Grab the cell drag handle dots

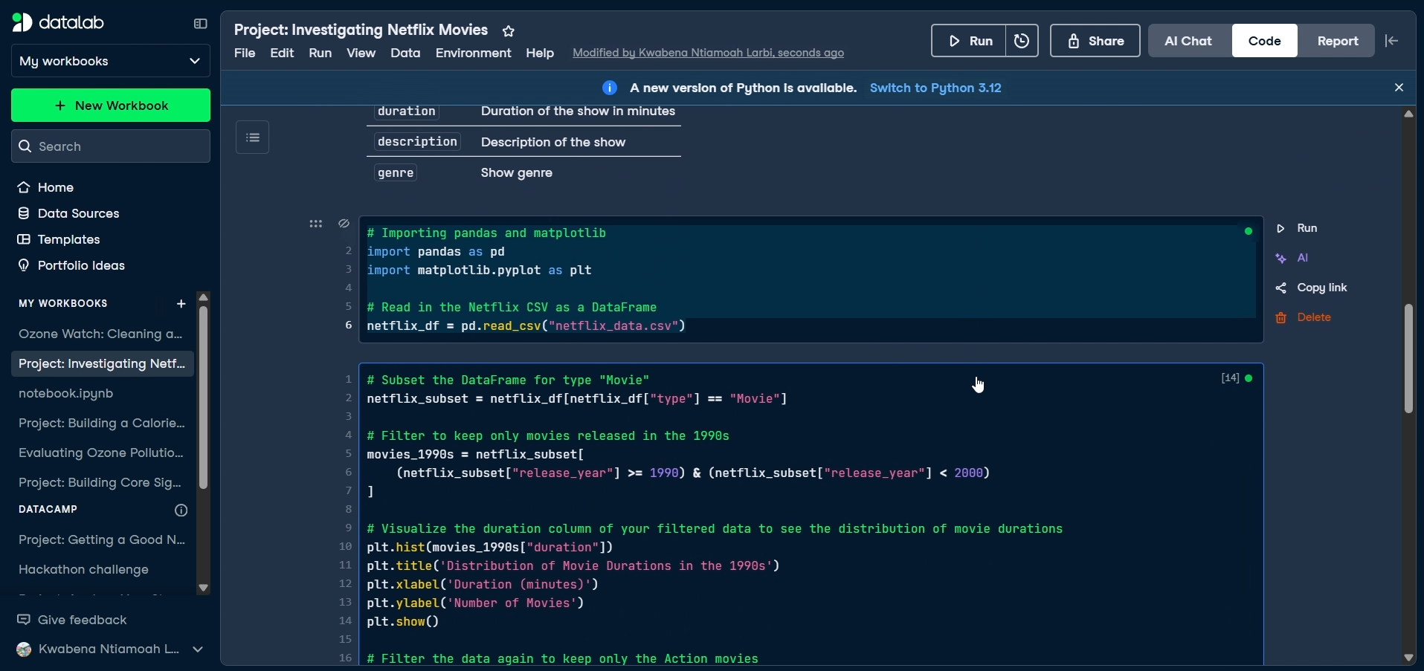tap(316, 224)
